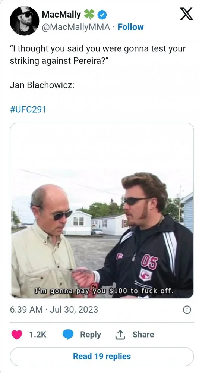The height and width of the screenshot is (373, 199).
Task: Click the green shamrock emoji by MacMally
Action: click(89, 15)
